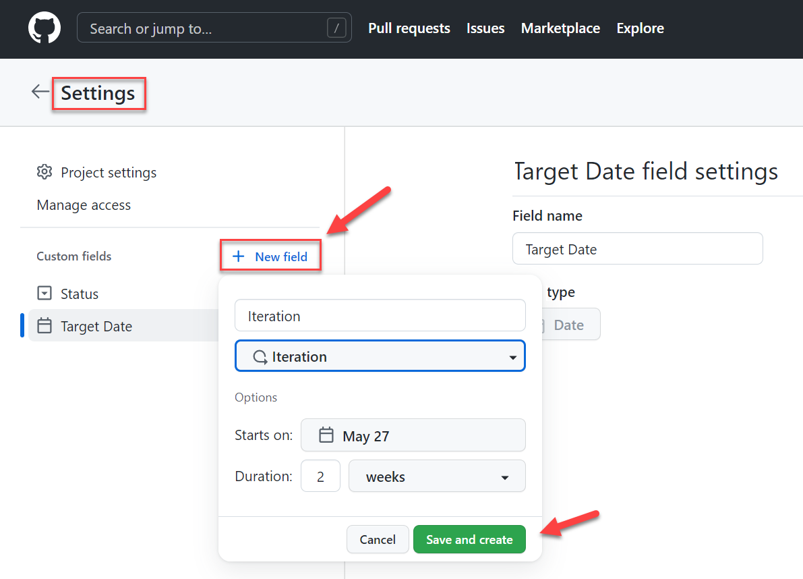Image resolution: width=803 pixels, height=579 pixels.
Task: Click the Project settings gear icon
Action: pos(44,171)
